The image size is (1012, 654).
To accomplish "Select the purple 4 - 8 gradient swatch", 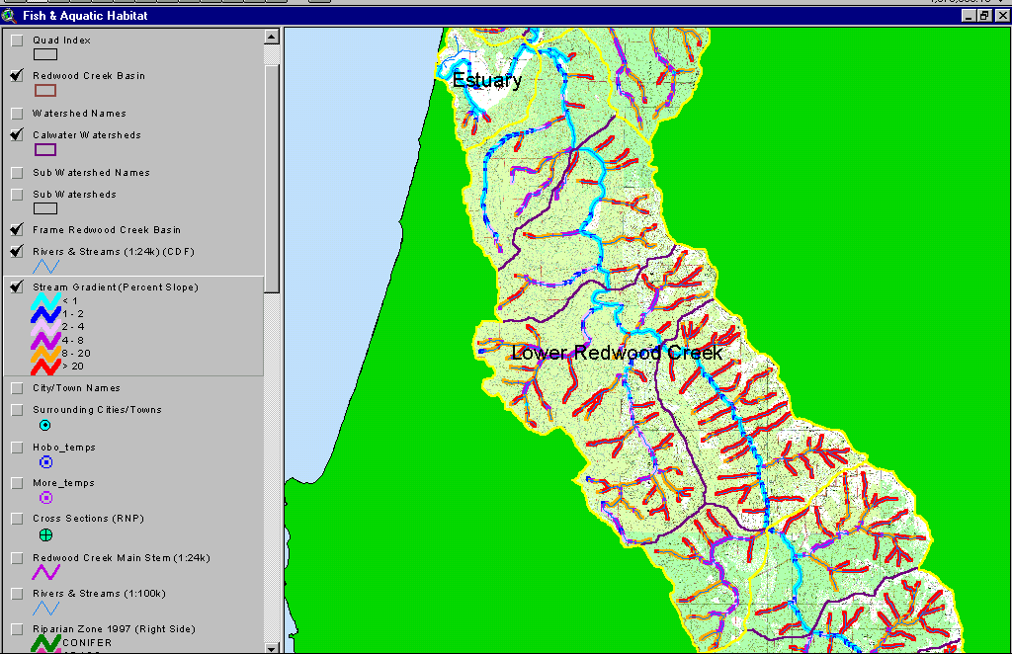I will 45,341.
